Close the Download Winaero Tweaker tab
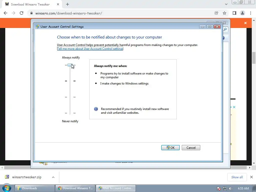256x192 pixels. 58,4
